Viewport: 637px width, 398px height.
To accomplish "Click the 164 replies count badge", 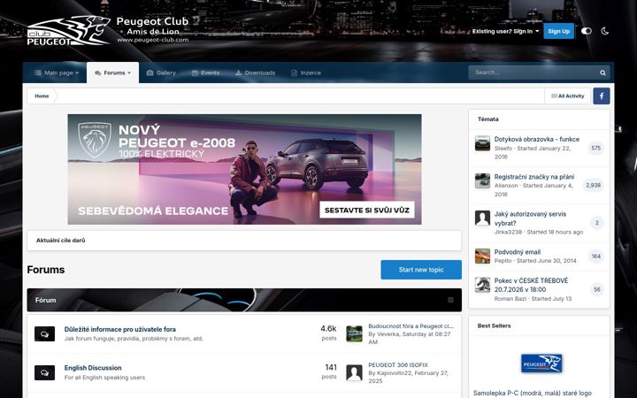I will point(596,256).
